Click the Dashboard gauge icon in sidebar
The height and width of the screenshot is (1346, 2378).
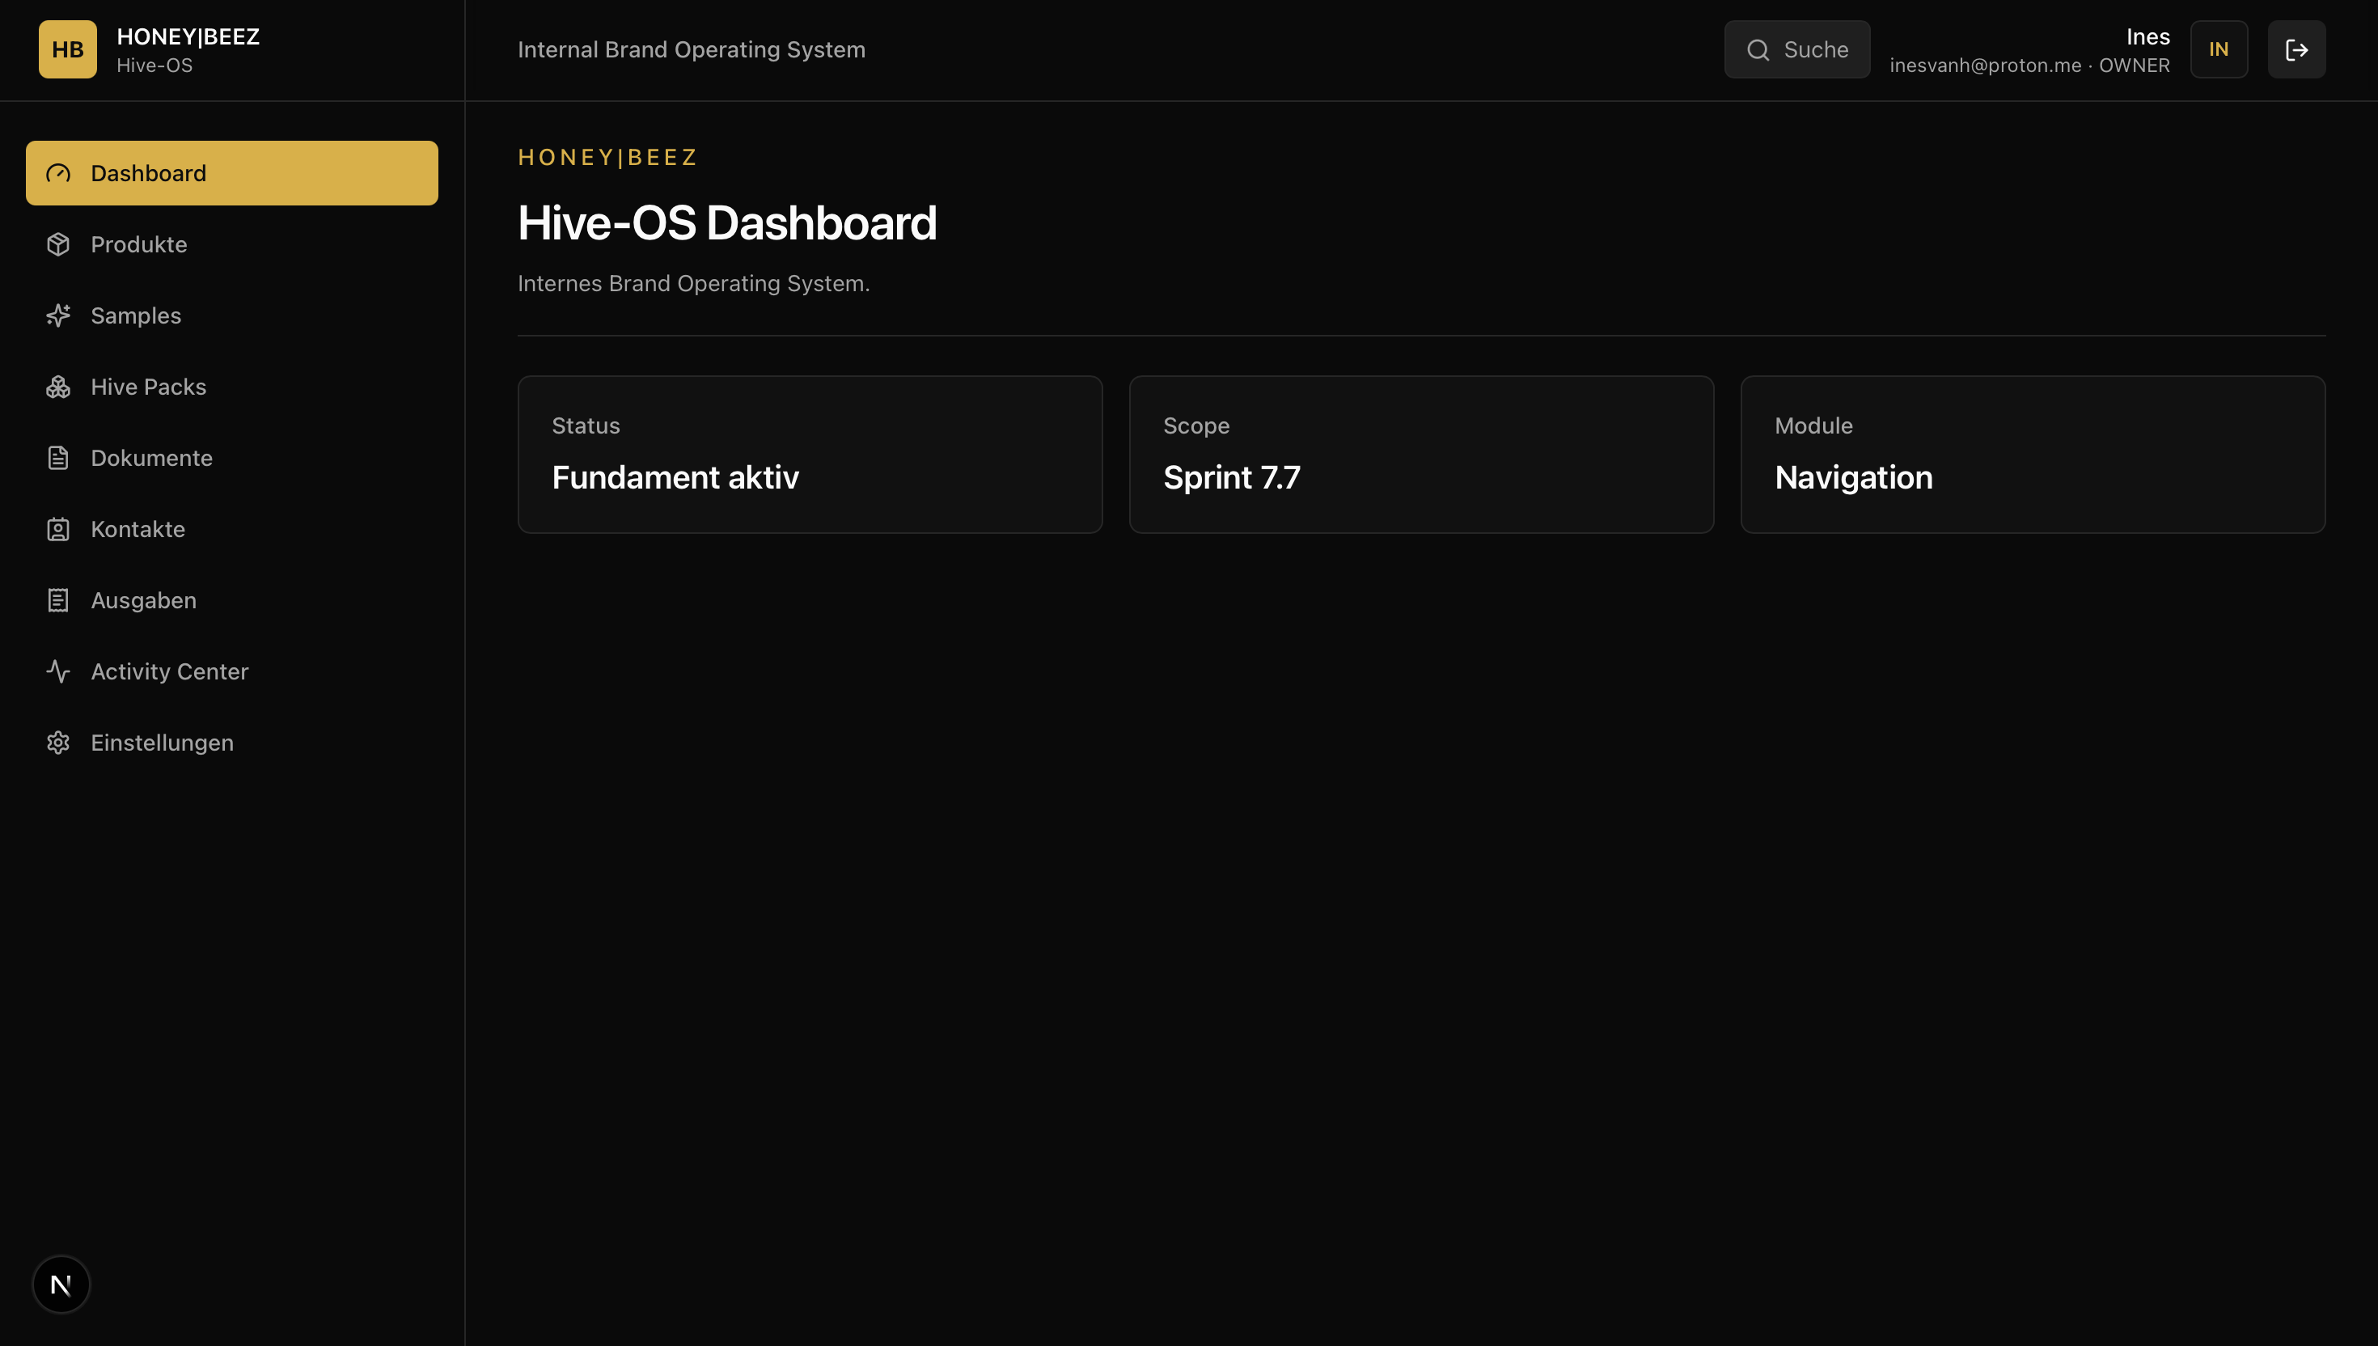[x=58, y=173]
